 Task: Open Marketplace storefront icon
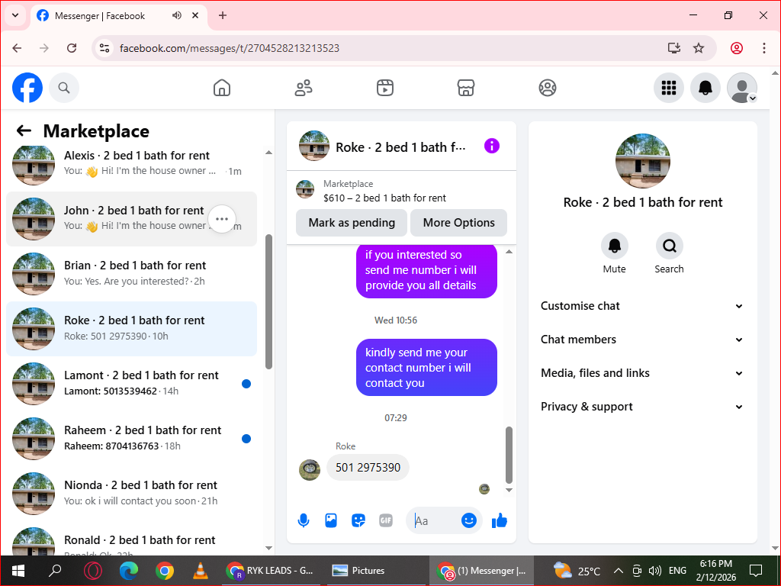466,88
